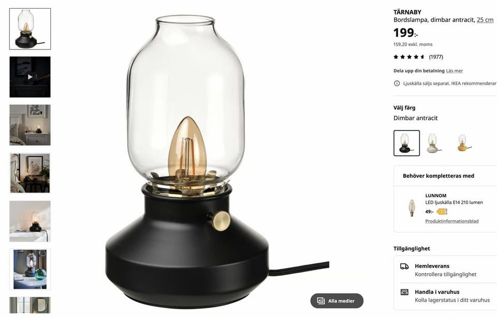497x318 pixels.
Task: Click the media gallery icon in Alla medier
Action: point(321,300)
